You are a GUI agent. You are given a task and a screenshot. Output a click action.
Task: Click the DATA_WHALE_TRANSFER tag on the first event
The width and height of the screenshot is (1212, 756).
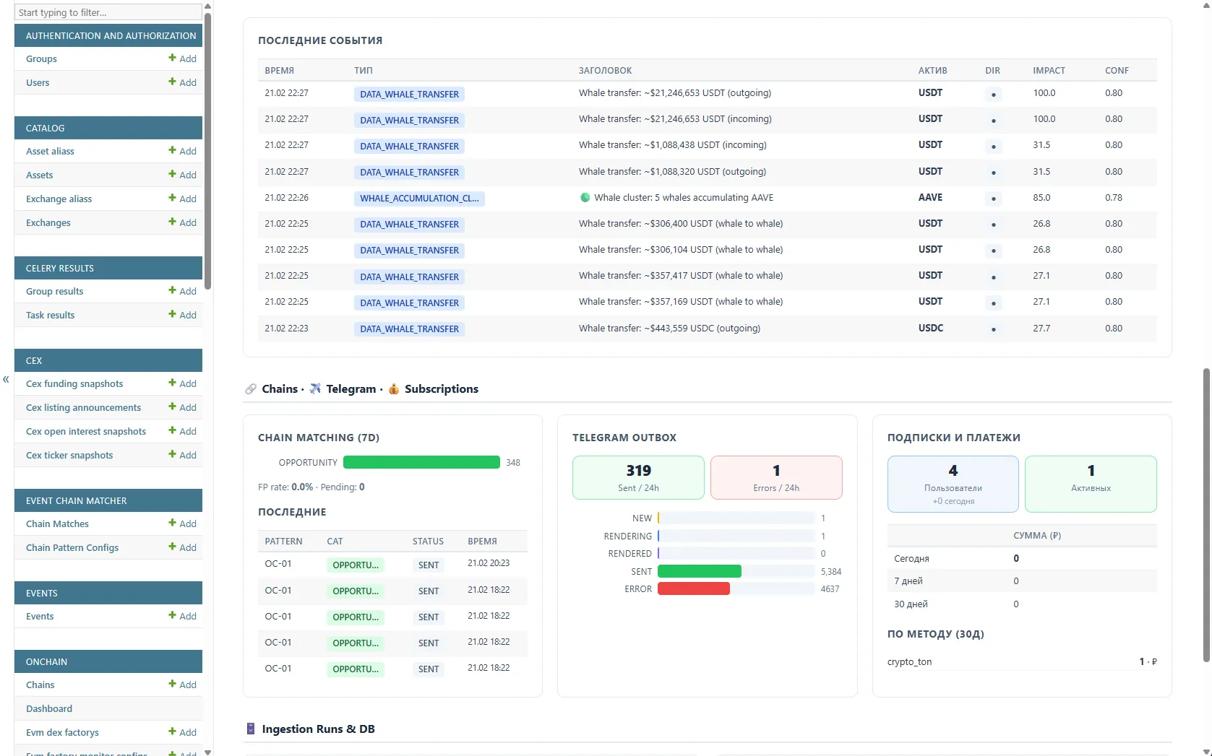408,93
